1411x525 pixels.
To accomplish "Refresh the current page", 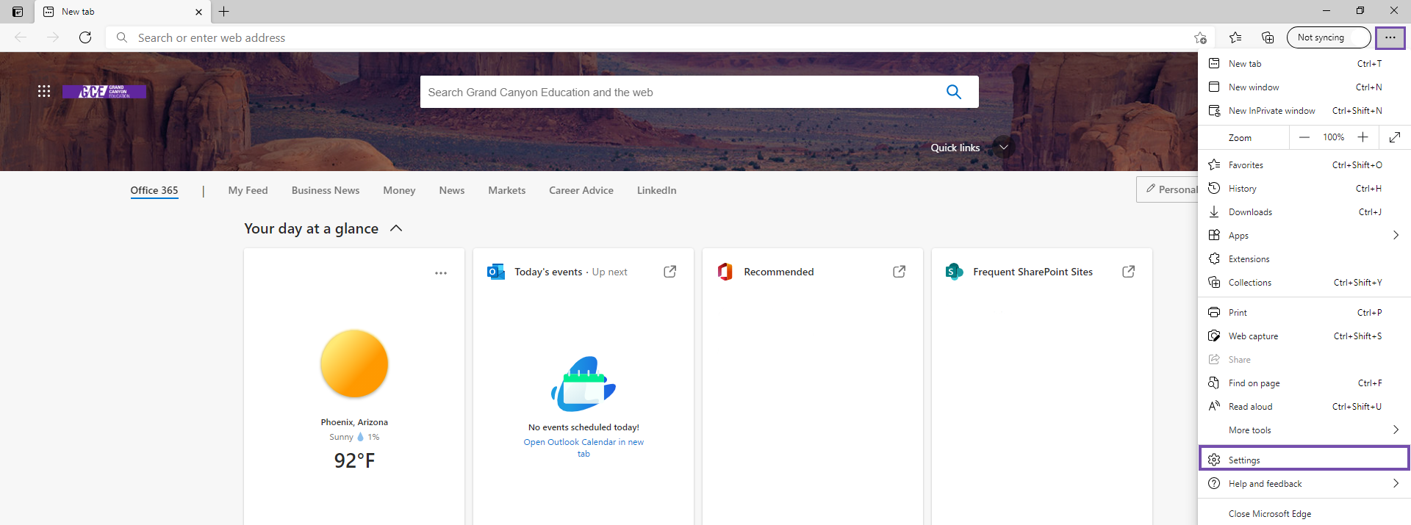I will click(x=85, y=37).
